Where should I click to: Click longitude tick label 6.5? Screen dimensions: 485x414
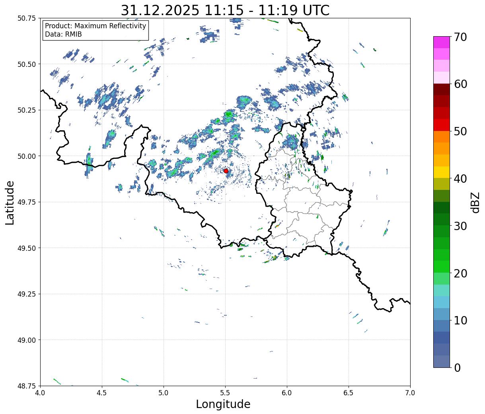click(x=349, y=393)
